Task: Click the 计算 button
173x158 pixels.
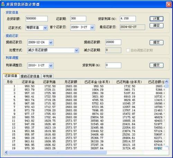Action: [x=156, y=19]
